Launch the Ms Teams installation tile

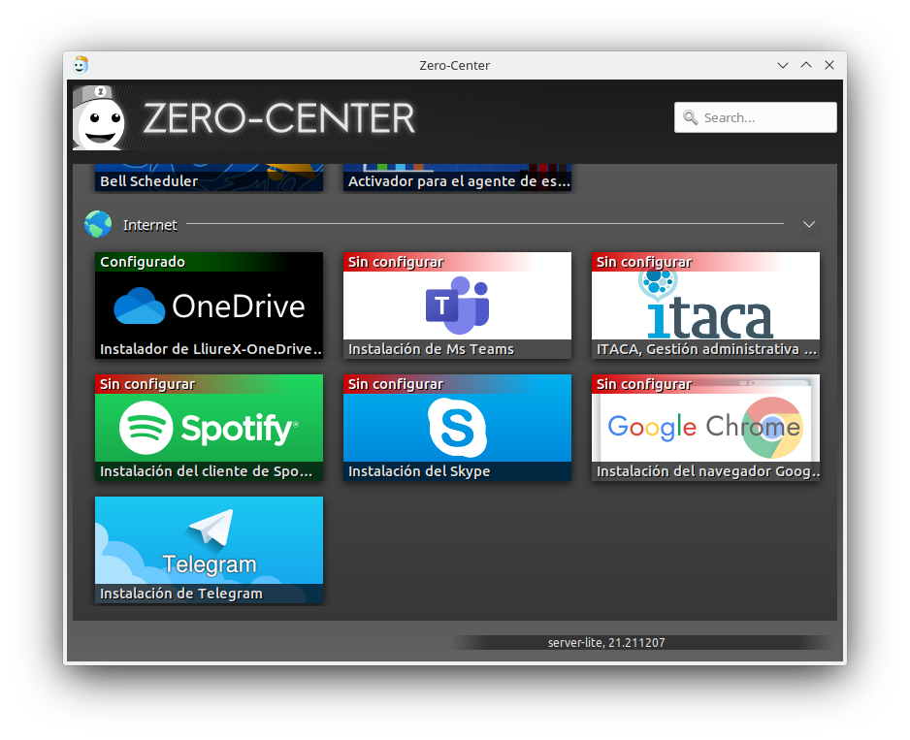pos(457,306)
